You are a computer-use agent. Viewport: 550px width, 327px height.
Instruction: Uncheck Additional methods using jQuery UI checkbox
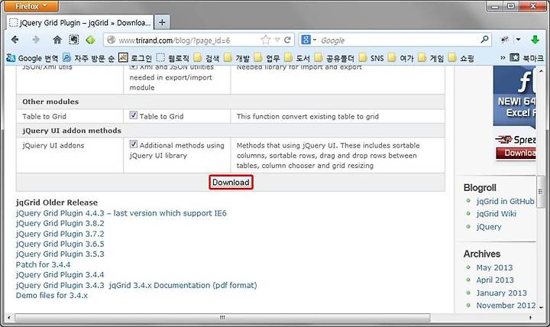(x=133, y=144)
